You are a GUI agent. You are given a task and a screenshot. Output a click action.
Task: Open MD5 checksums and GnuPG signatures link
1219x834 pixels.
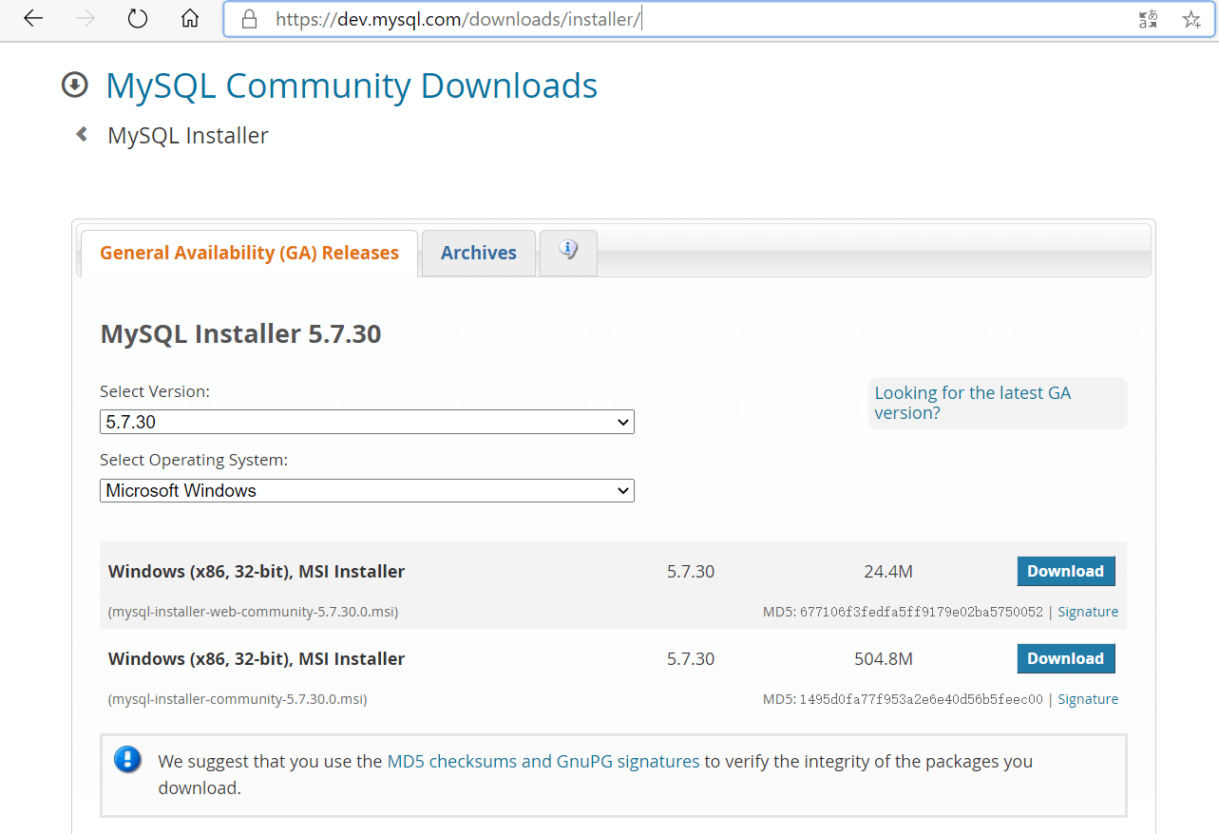click(x=543, y=761)
